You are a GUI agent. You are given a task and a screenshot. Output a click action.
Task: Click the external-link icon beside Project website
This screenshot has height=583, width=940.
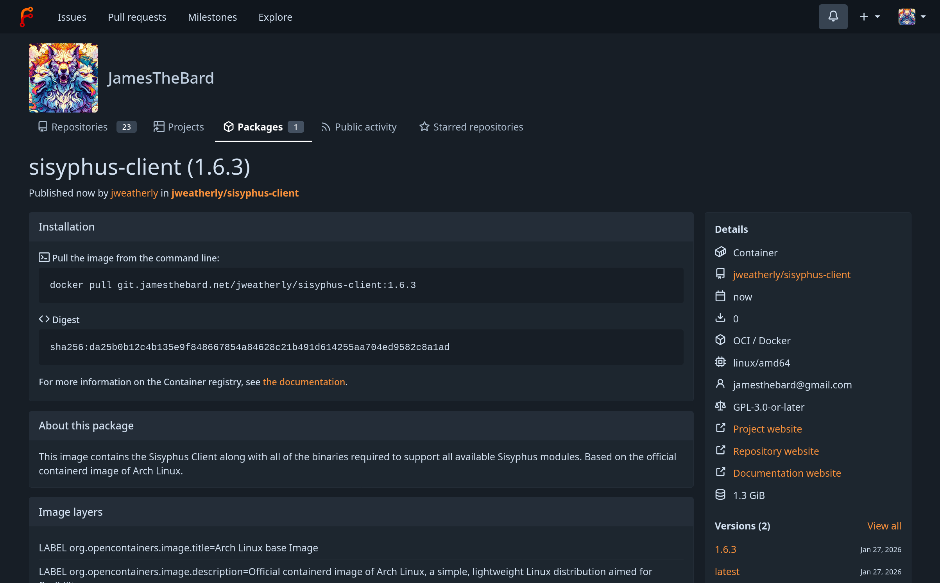tap(720, 428)
